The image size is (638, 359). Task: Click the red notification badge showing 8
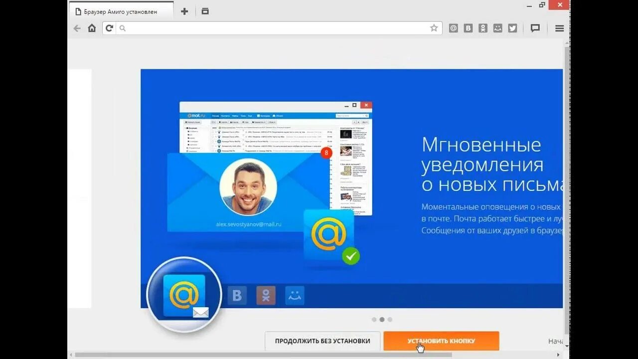326,153
